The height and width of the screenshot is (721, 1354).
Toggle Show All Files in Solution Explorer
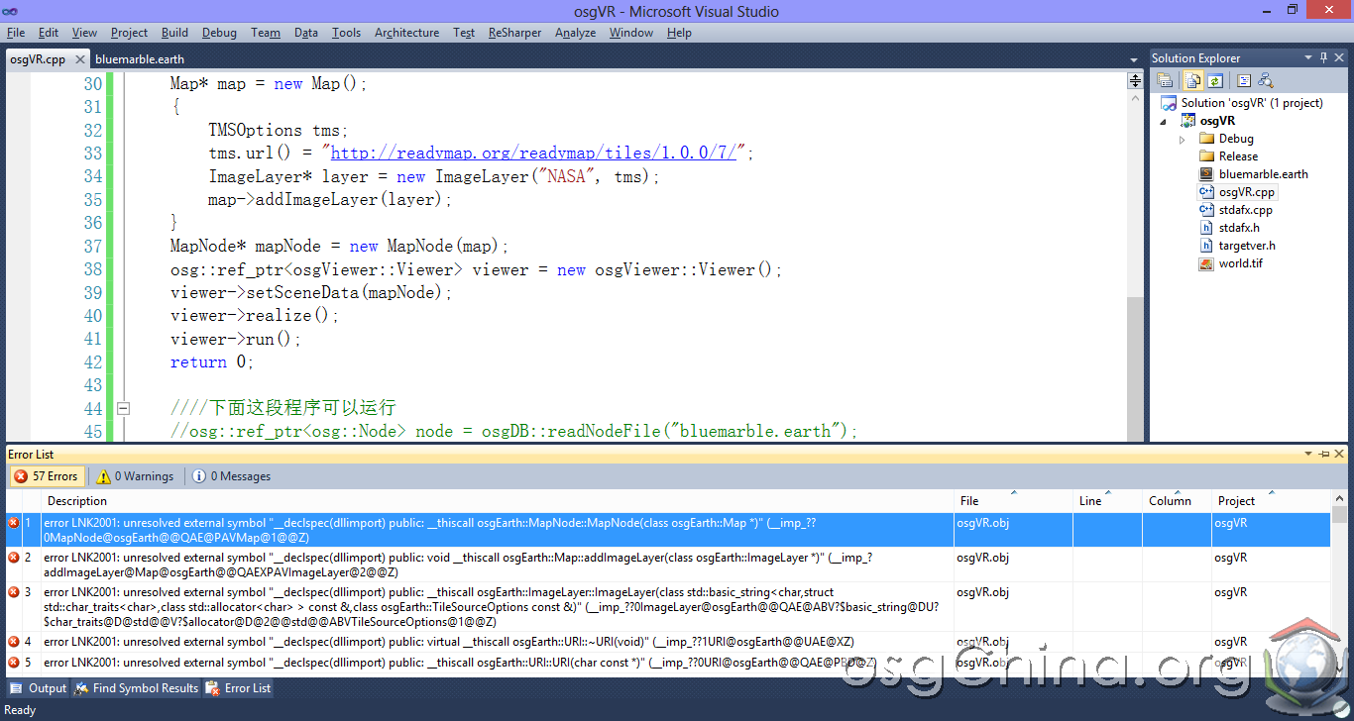point(1195,80)
